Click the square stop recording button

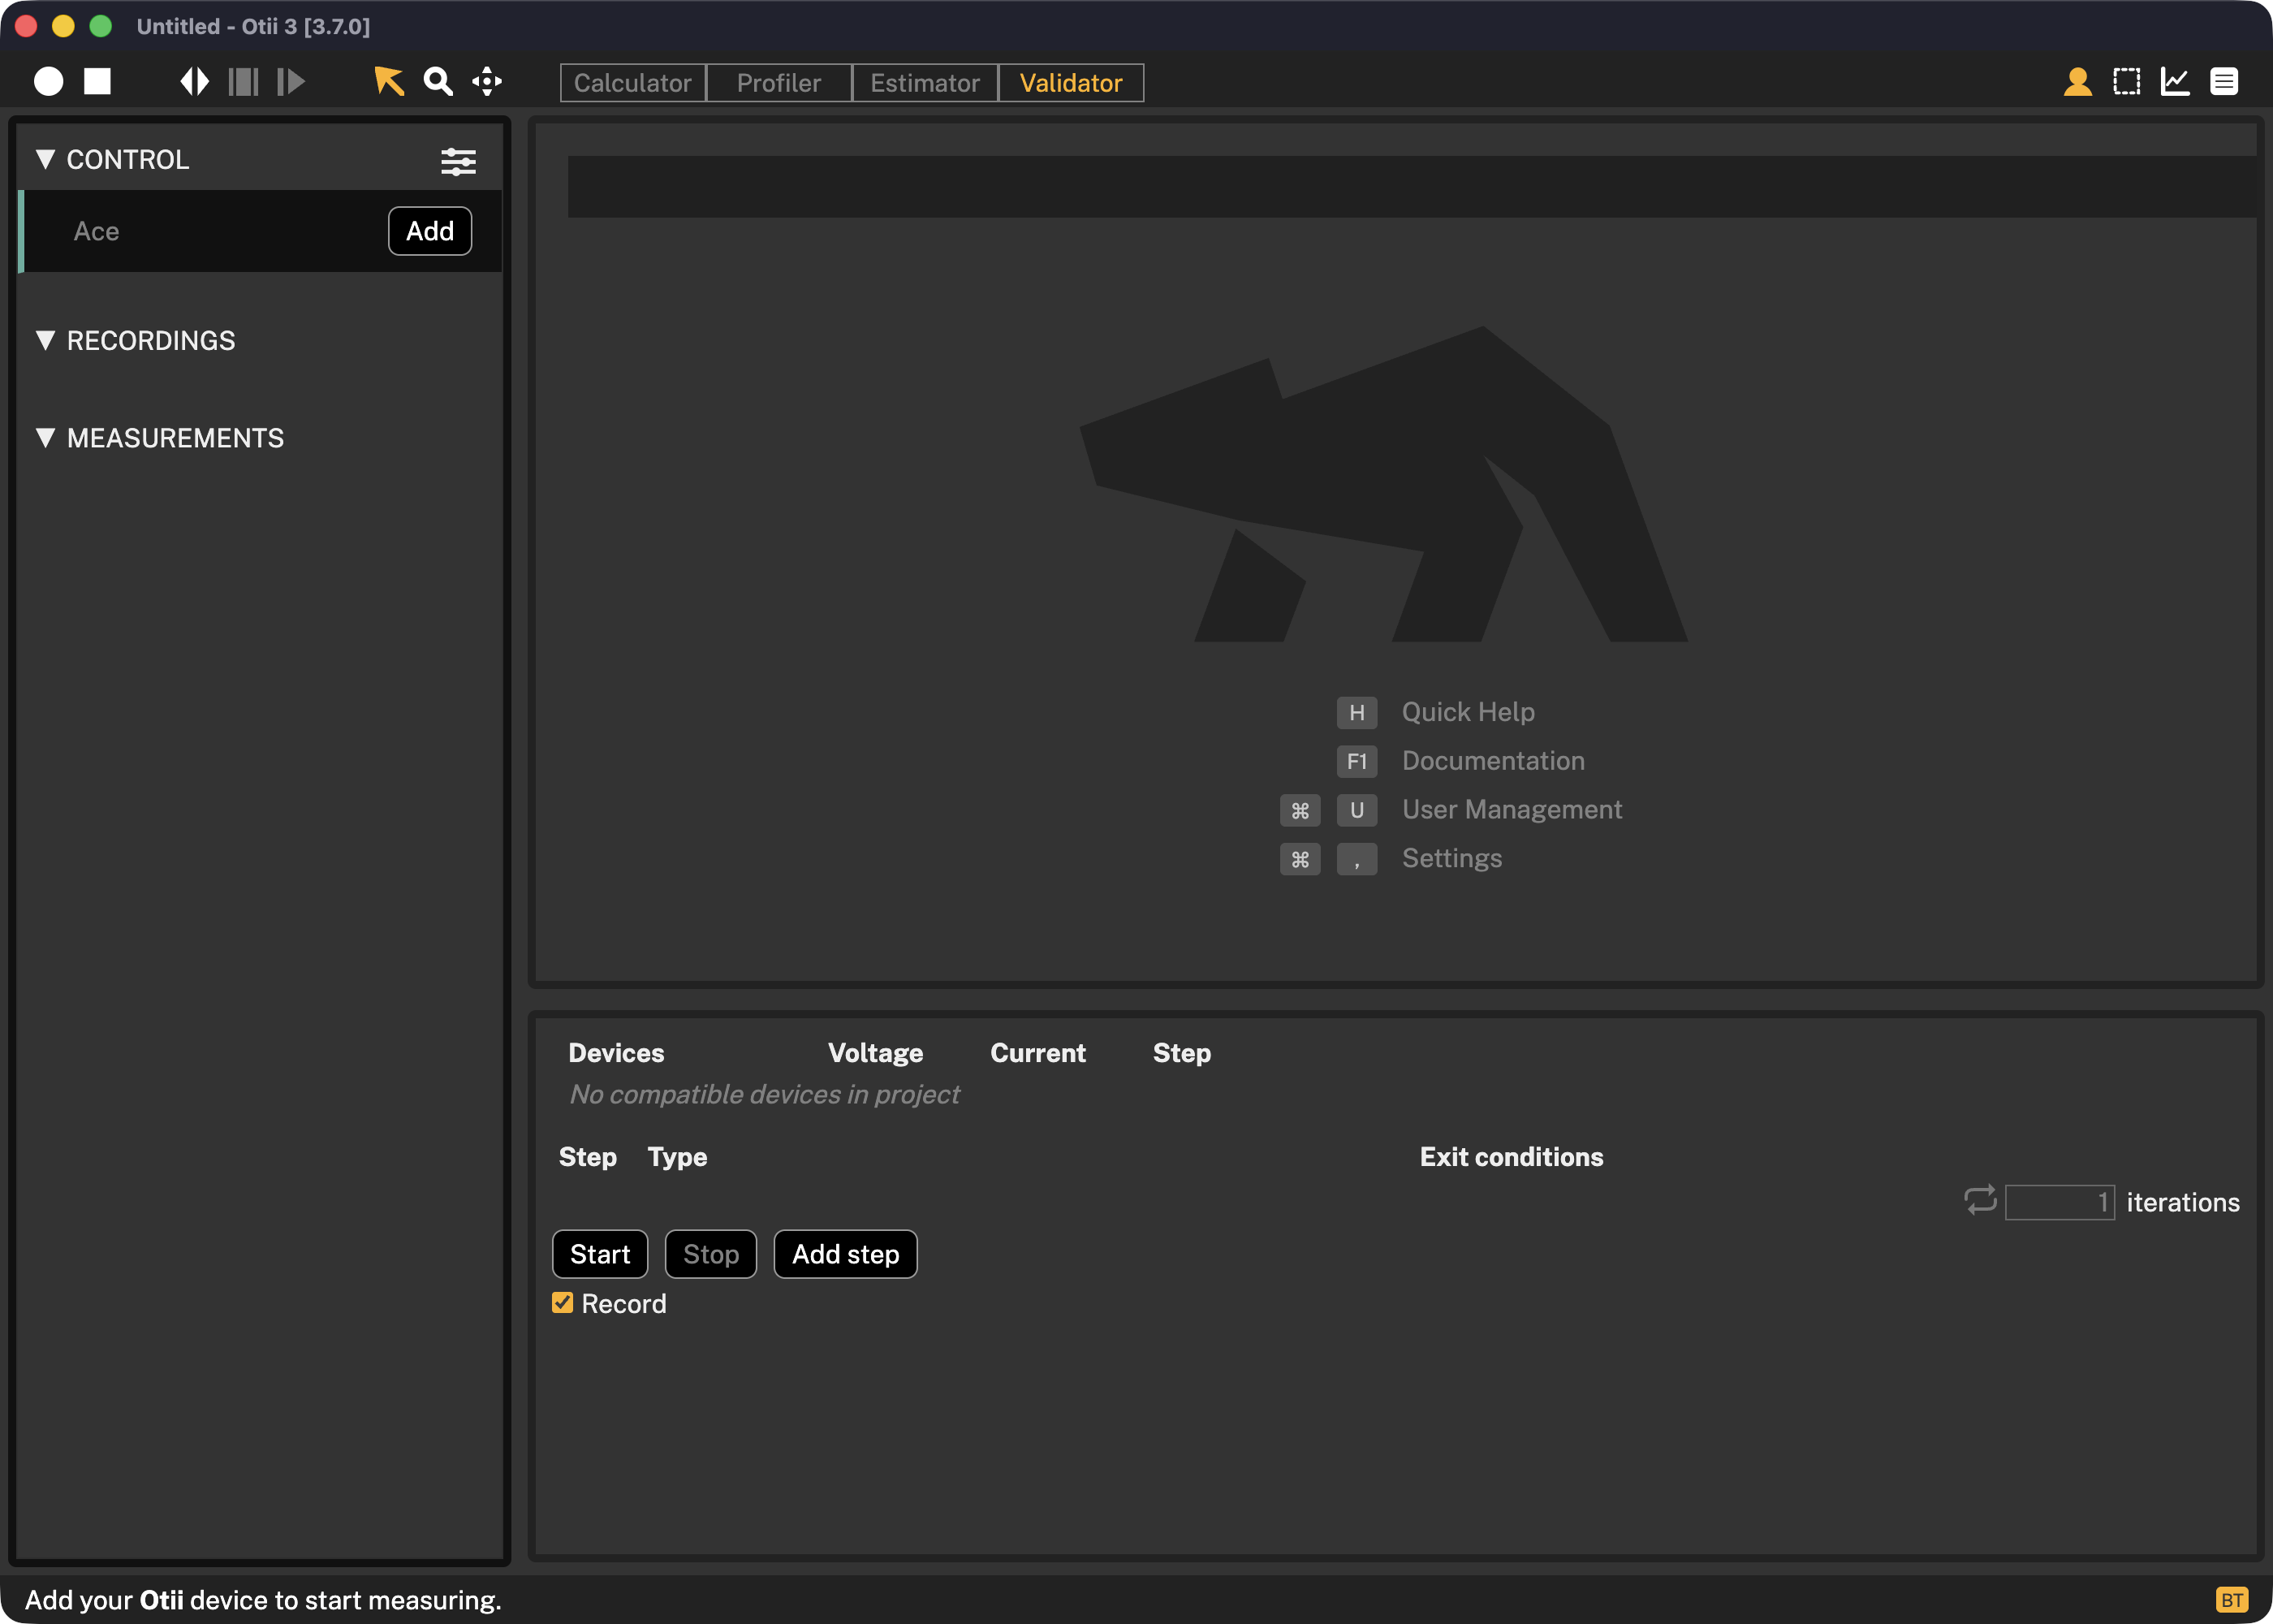97,82
